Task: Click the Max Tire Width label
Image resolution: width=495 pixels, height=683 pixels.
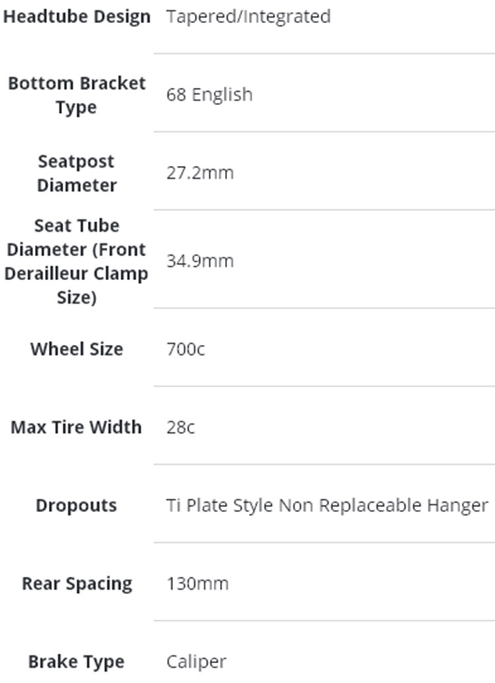Action: tap(77, 427)
